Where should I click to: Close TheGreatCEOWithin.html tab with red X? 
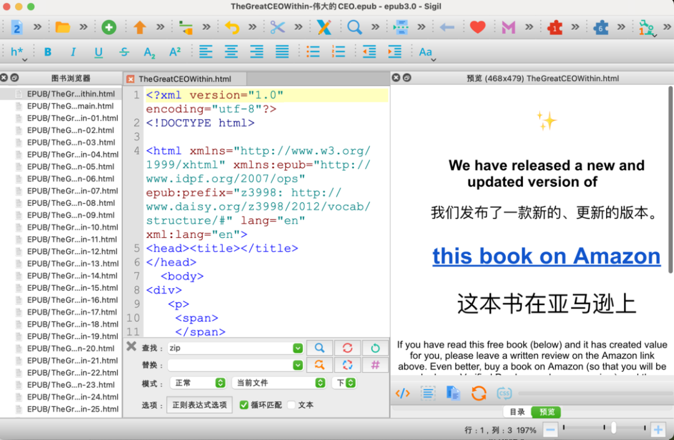coord(130,79)
